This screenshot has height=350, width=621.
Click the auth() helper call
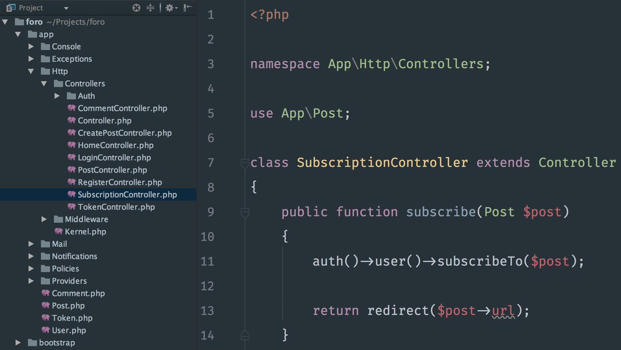[x=335, y=262]
